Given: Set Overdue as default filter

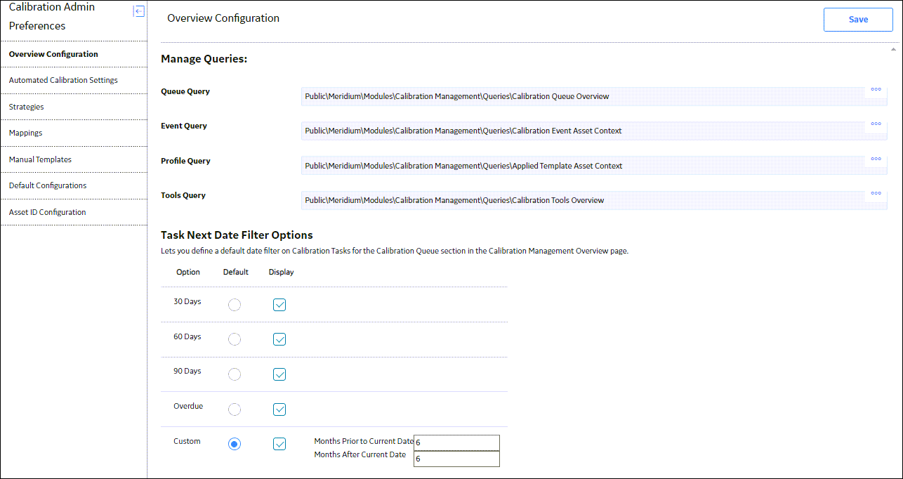Looking at the screenshot, I should click(235, 409).
